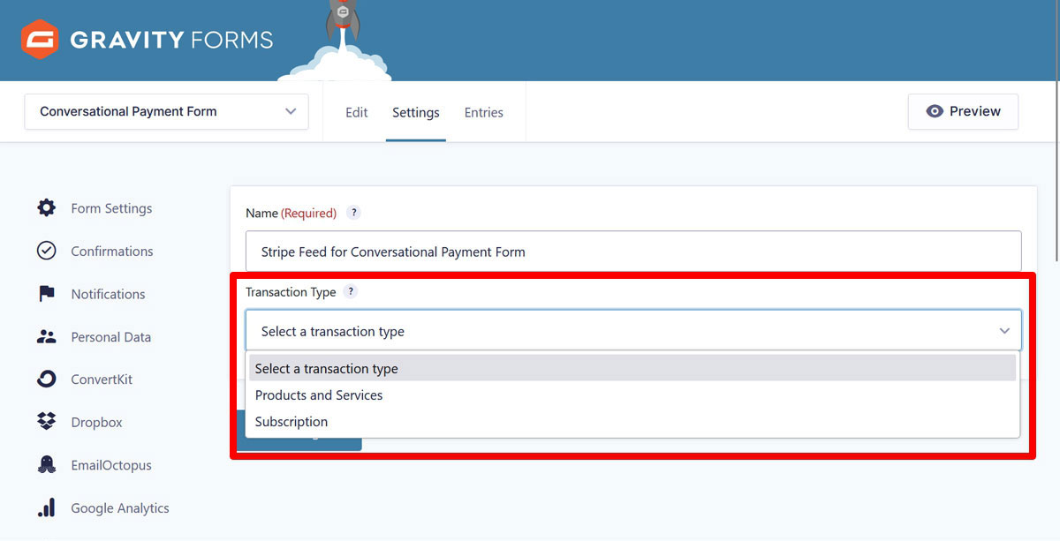The image size is (1060, 541).
Task: Open Notifications settings link
Action: click(x=108, y=294)
